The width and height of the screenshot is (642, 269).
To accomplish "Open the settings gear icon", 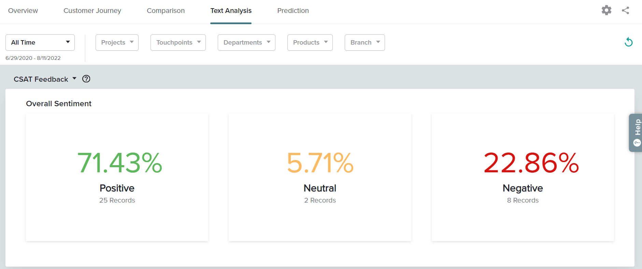I will point(606,10).
